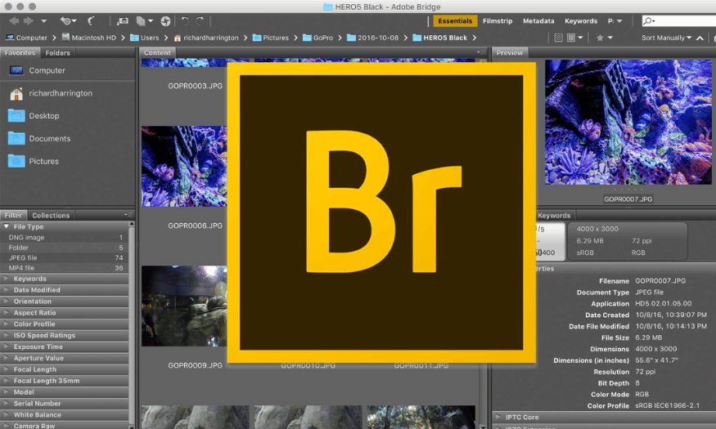The width and height of the screenshot is (716, 429).
Task: Open the Keywords tab in metadata panel
Action: tap(554, 215)
